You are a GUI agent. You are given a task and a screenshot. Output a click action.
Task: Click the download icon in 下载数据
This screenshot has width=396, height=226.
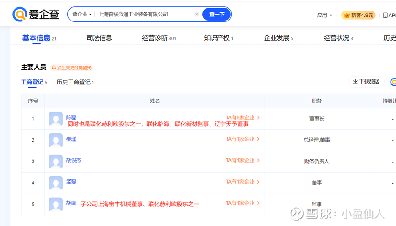click(x=355, y=81)
